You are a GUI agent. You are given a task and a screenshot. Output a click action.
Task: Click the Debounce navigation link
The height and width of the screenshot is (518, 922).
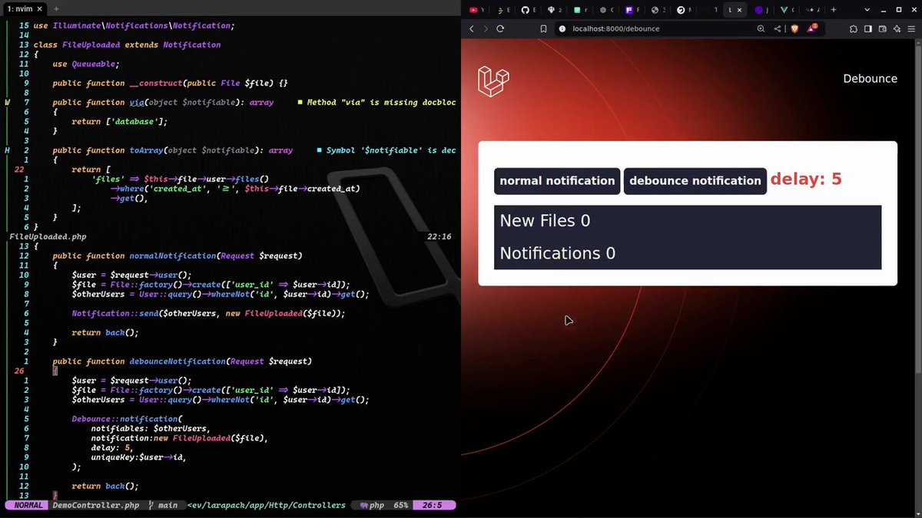[x=870, y=79]
